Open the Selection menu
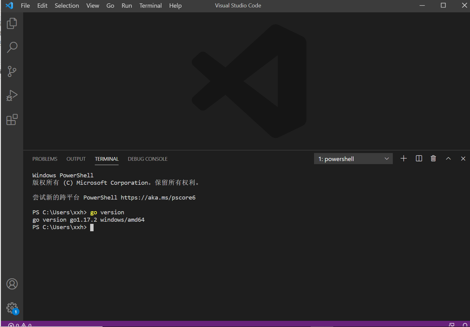This screenshot has width=470, height=327. click(x=67, y=6)
